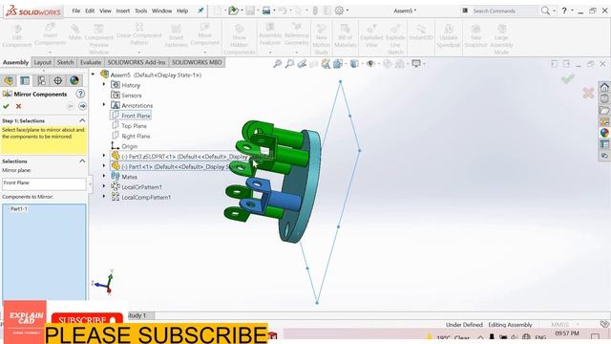Screen dimensions: 611x344
Task: Click the Zoom to Area view icon
Action: [x=289, y=64]
